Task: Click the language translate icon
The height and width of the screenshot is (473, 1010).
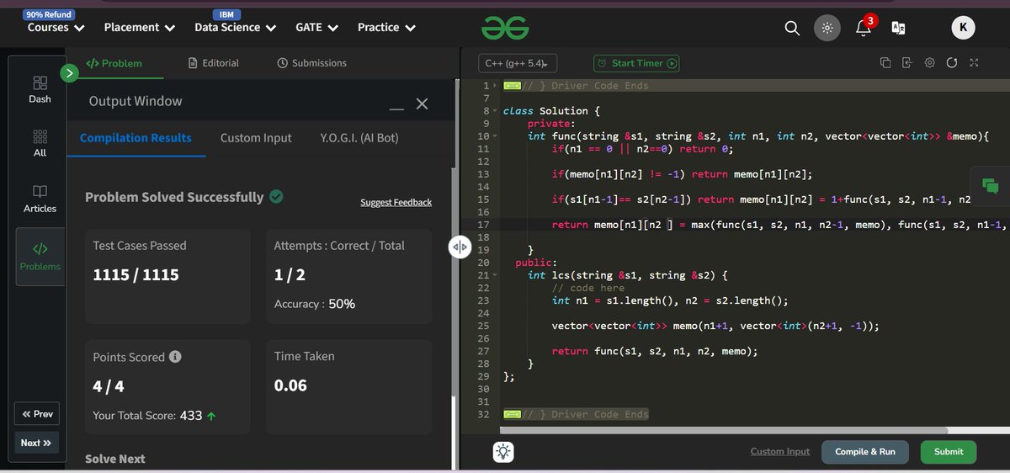Action: 899,28
